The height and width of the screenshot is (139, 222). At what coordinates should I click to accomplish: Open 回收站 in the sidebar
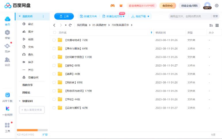point(26,93)
